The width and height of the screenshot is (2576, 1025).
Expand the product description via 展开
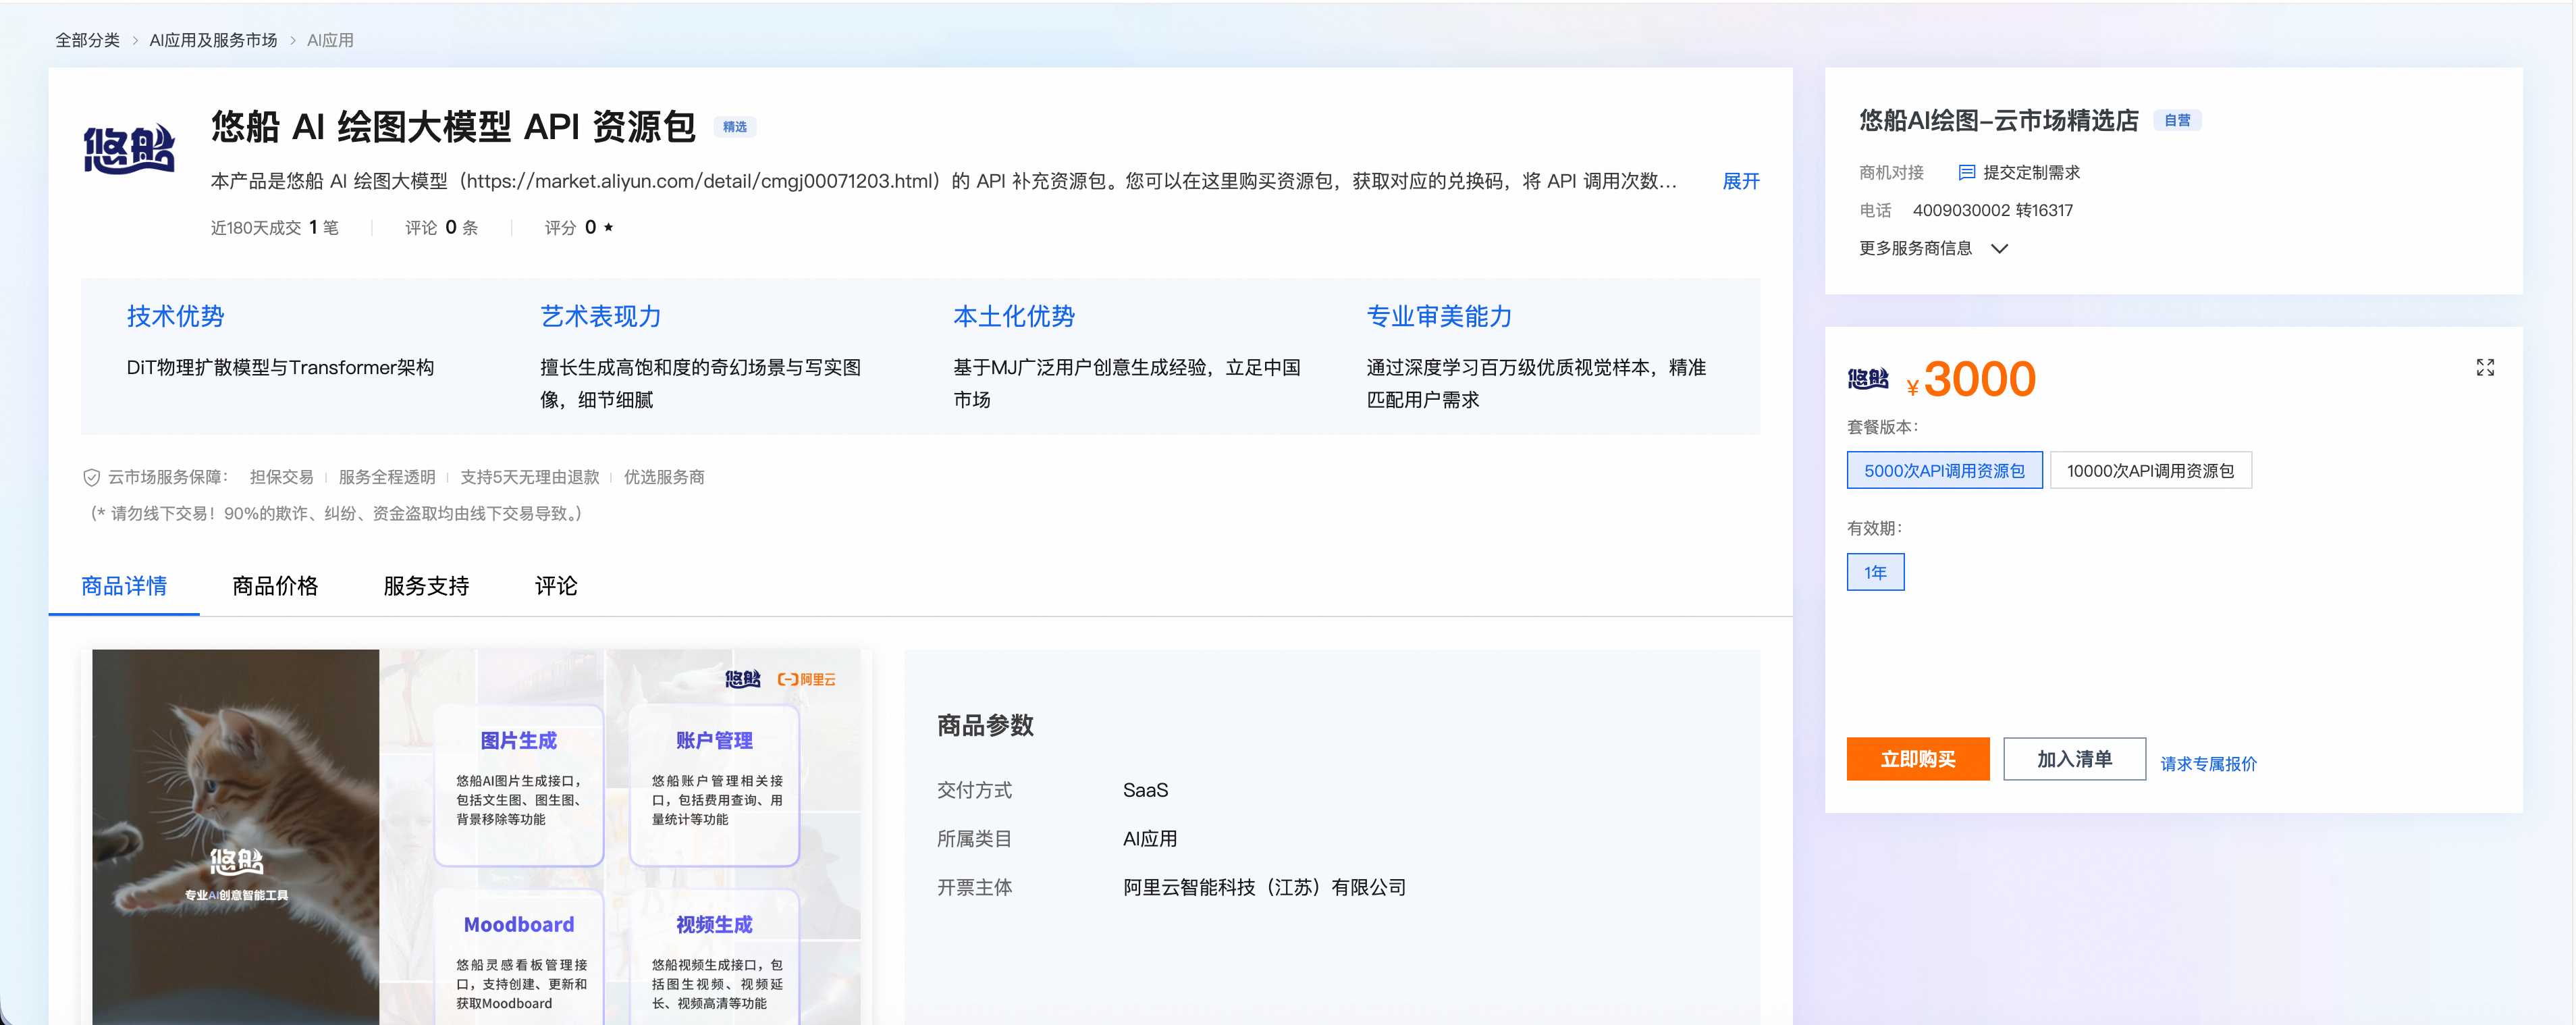[x=1741, y=181]
